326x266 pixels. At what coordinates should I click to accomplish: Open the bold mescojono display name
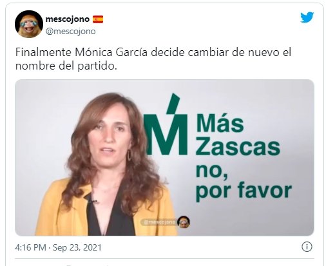pyautogui.click(x=68, y=19)
